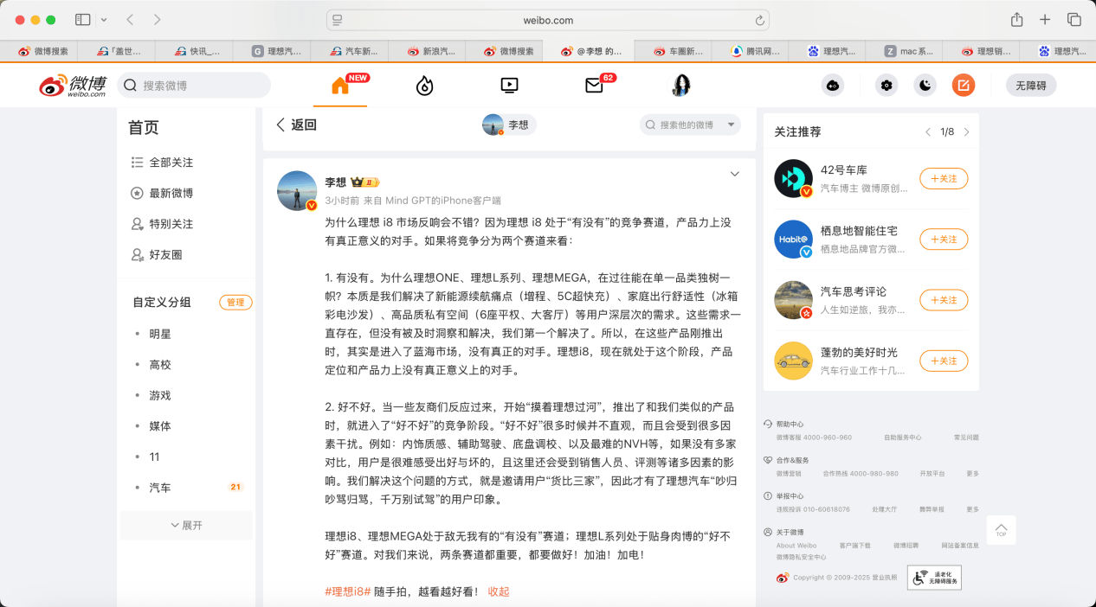Viewport: 1096px width, 607px height.
Task: Click the back-to-top arrow button
Action: 1001,529
